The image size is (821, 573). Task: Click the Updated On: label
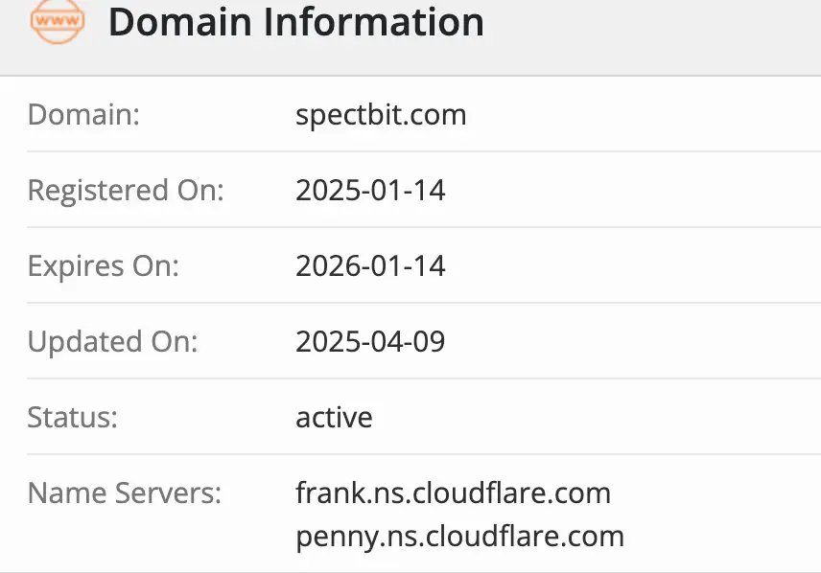112,342
